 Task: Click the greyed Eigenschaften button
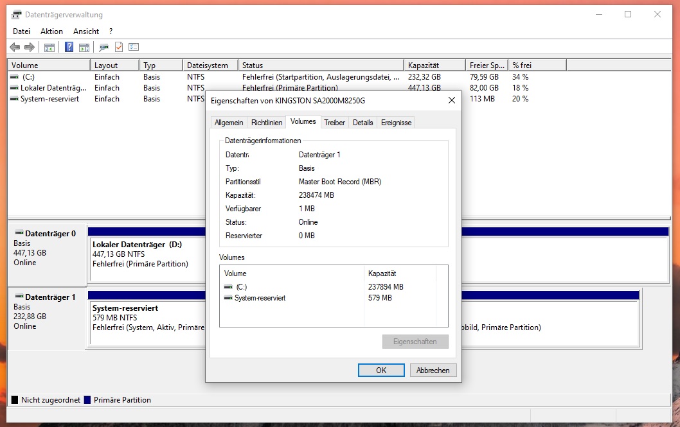point(415,341)
